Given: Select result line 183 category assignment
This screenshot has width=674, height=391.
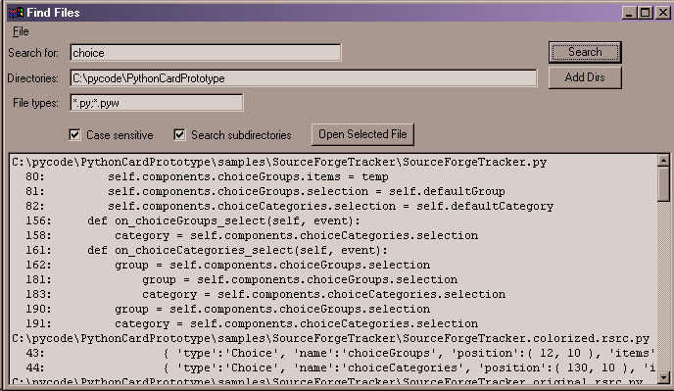Looking at the screenshot, I should 265,294.
